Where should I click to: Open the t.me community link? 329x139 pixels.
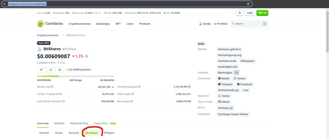coord(246,90)
